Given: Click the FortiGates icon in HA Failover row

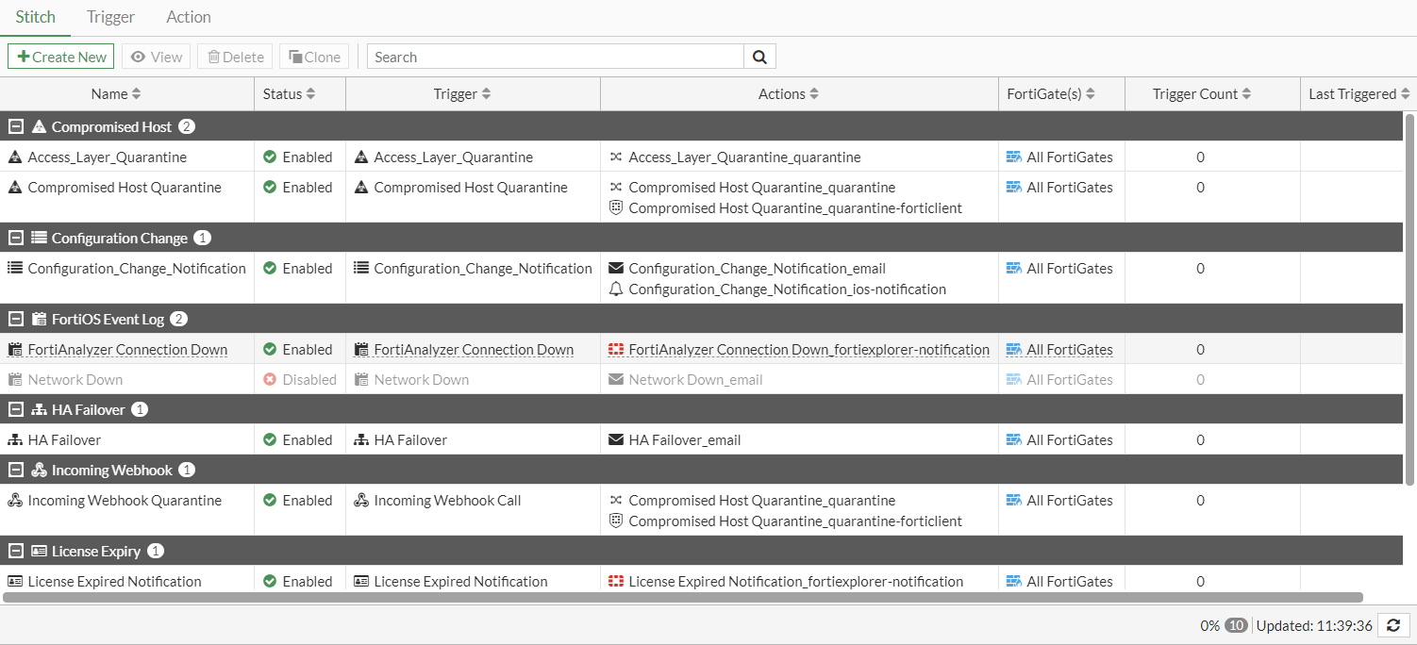Looking at the screenshot, I should click(1014, 439).
